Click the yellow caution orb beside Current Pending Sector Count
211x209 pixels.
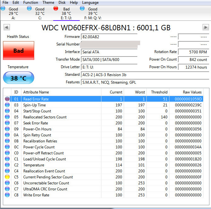pos(7,177)
